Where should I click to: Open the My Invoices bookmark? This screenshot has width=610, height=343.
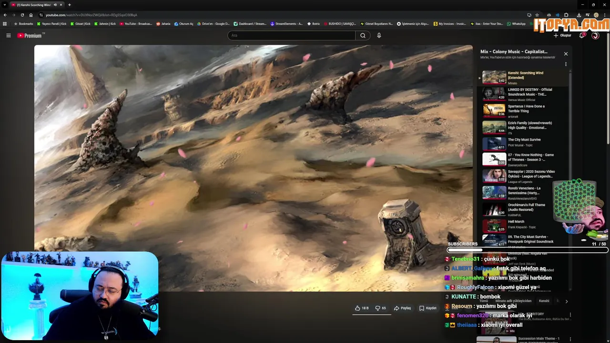tap(449, 23)
